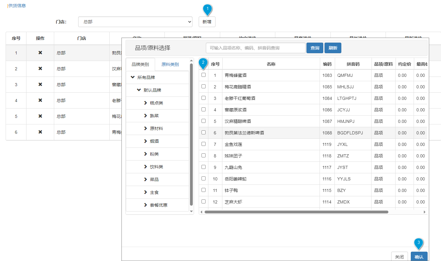
Task: Focus the item name search input field
Action: click(255, 48)
